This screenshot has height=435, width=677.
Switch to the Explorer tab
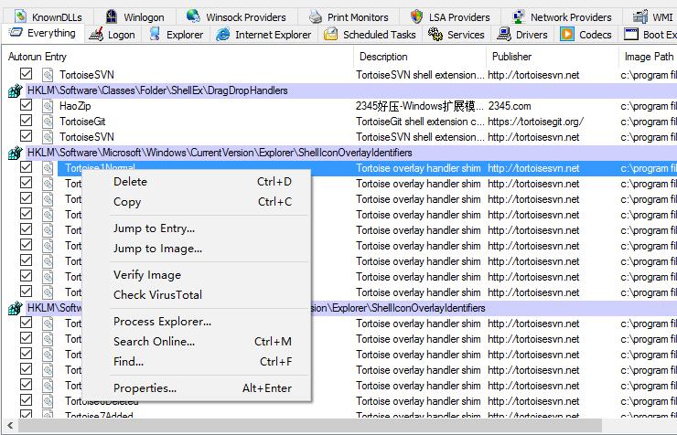[176, 34]
